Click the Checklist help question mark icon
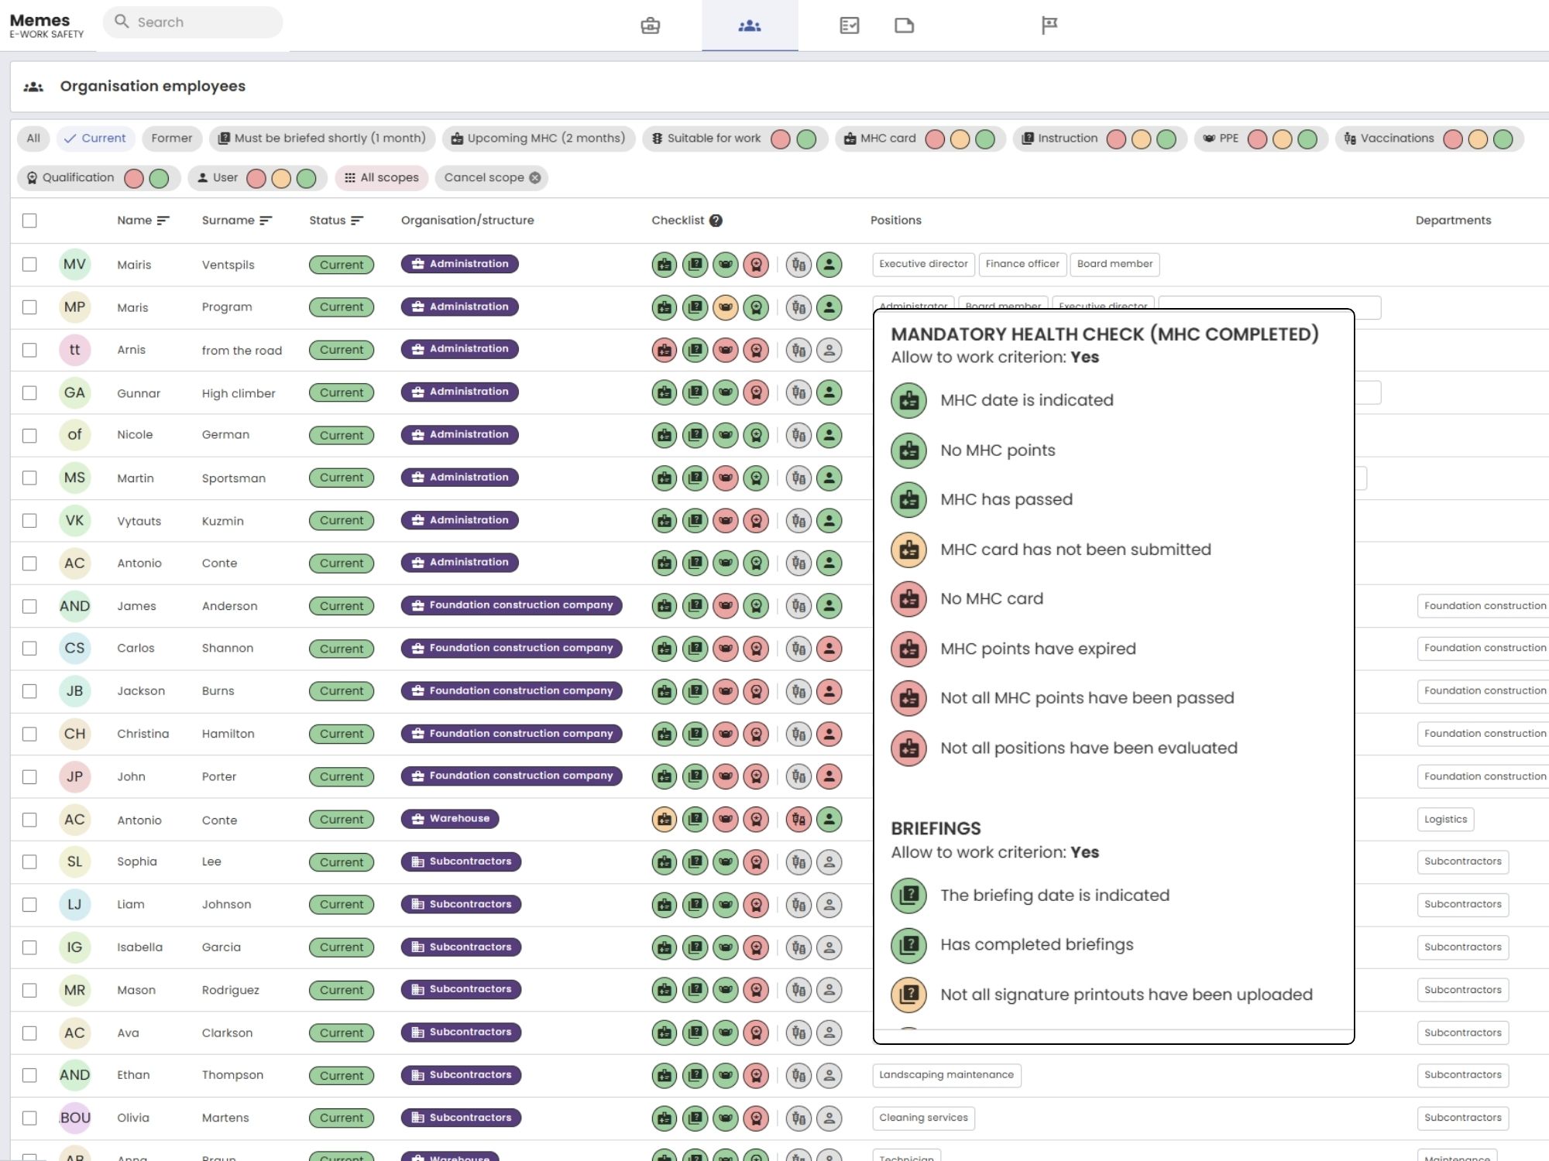 point(716,221)
